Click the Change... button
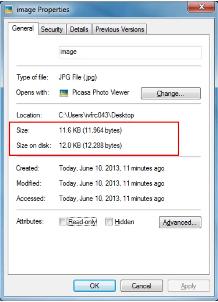This screenshot has width=218, height=302. pyautogui.click(x=171, y=94)
